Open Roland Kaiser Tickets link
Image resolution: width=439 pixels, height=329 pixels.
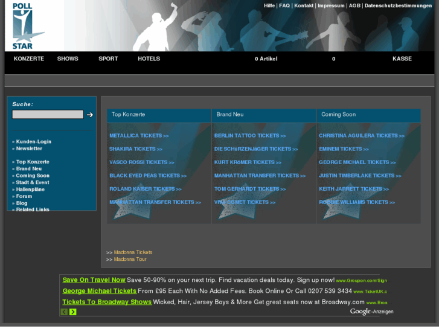tap(146, 189)
